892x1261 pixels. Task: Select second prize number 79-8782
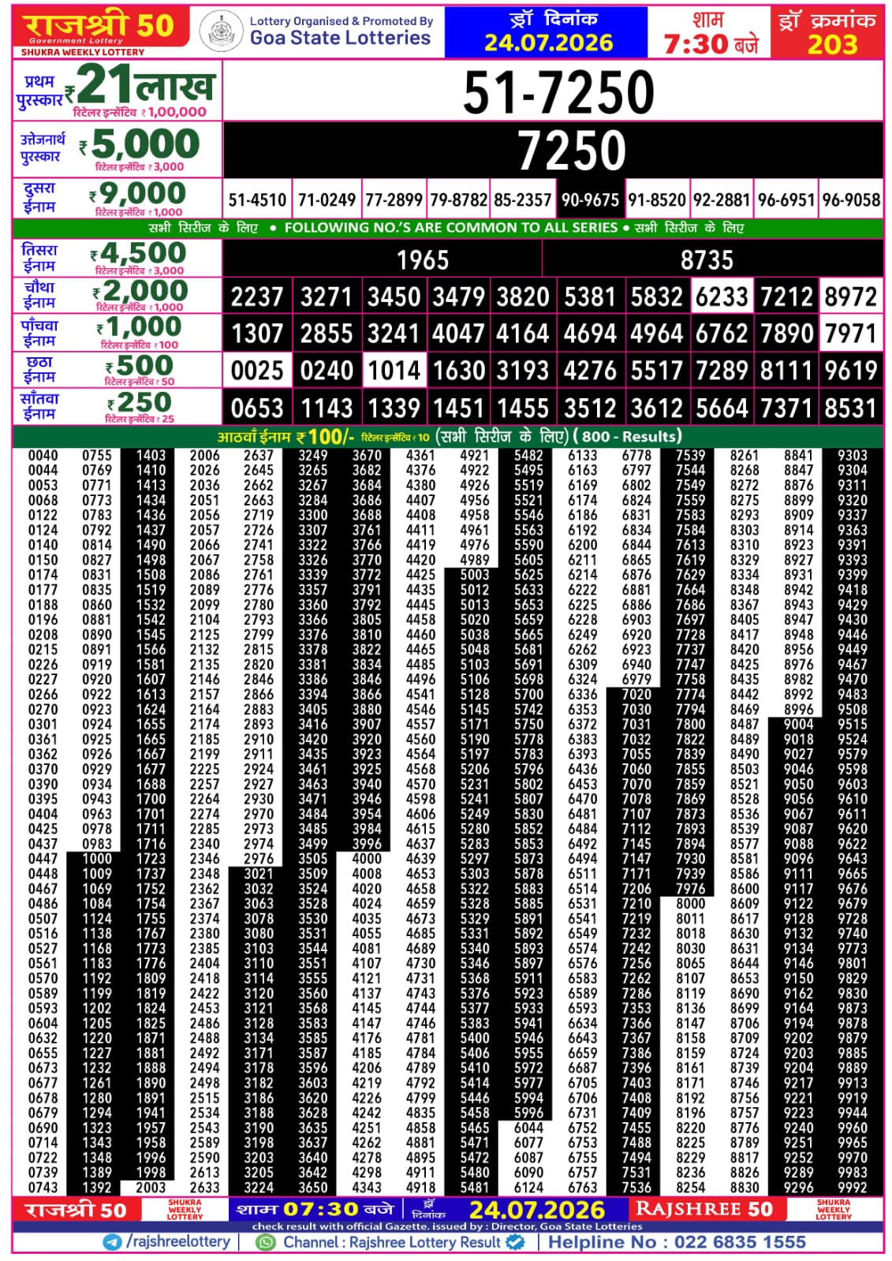pos(458,200)
